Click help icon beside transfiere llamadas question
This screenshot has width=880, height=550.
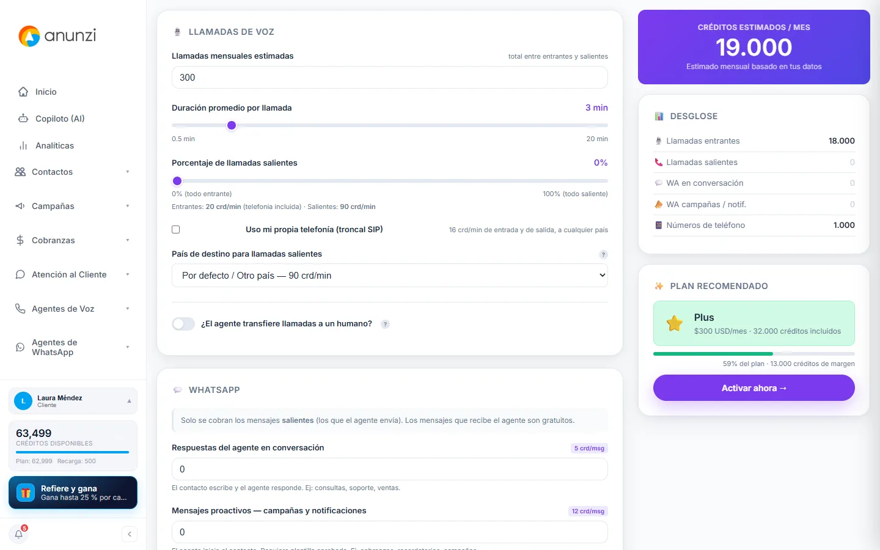coord(385,324)
